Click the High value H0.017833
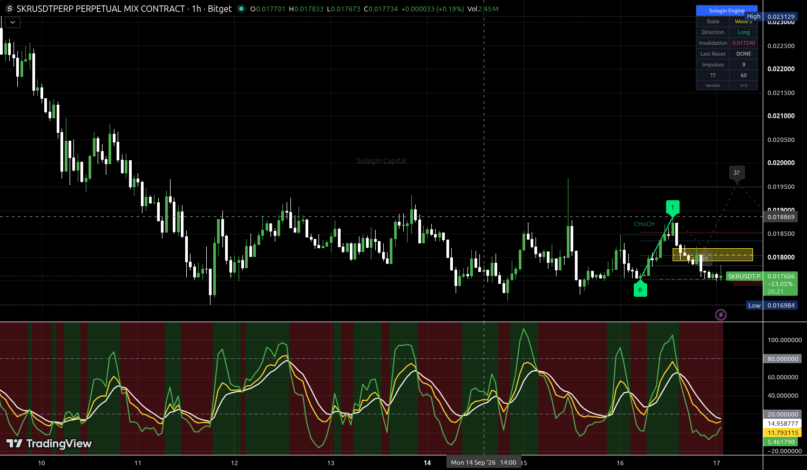This screenshot has height=470, width=807. pos(306,9)
